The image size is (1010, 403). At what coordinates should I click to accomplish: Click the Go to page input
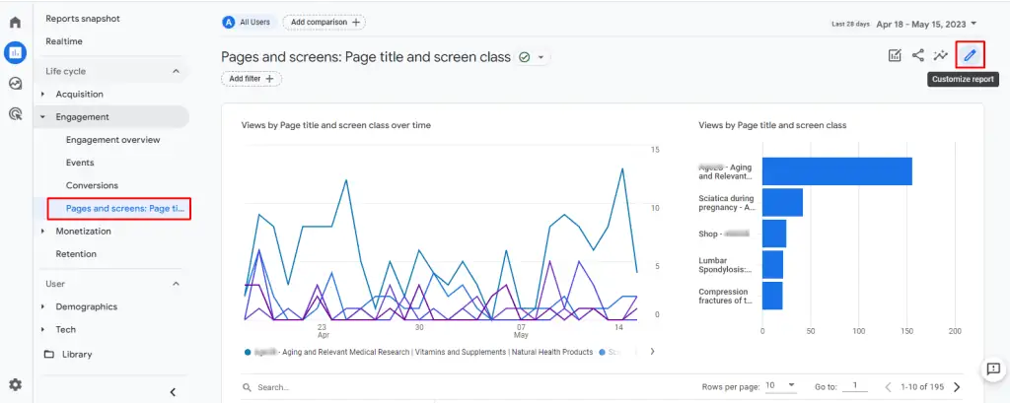(855, 386)
